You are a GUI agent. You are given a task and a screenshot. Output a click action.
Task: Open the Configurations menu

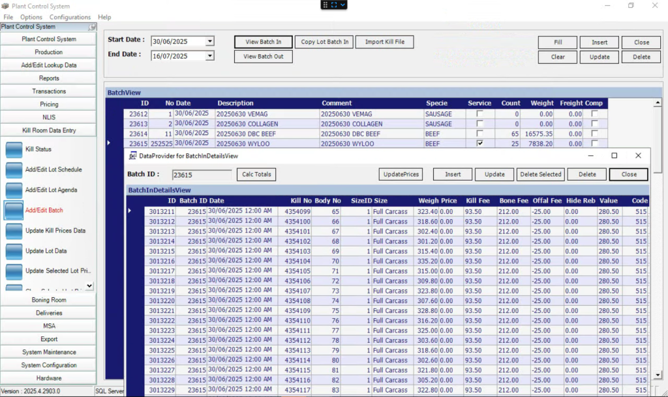70,17
